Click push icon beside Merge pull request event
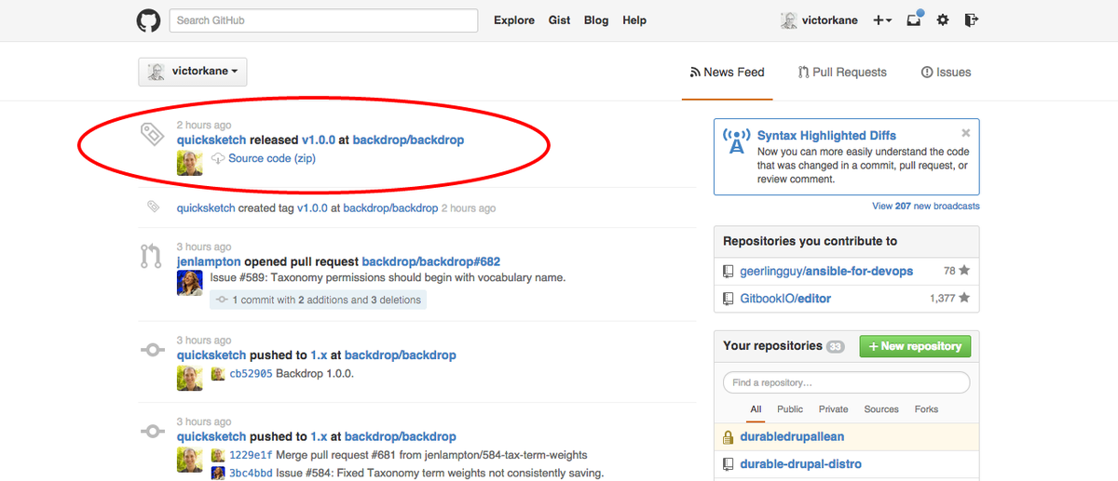The image size is (1118, 481). (x=151, y=432)
